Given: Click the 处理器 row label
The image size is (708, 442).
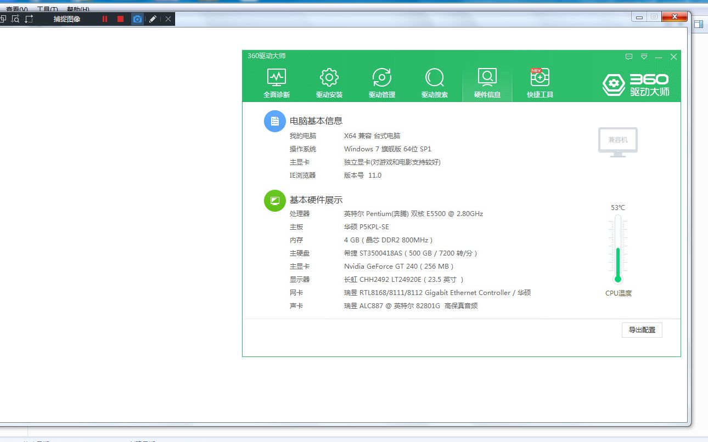Looking at the screenshot, I should tap(300, 214).
